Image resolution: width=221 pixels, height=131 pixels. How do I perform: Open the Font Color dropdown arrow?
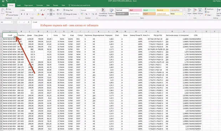pyautogui.click(x=45, y=14)
